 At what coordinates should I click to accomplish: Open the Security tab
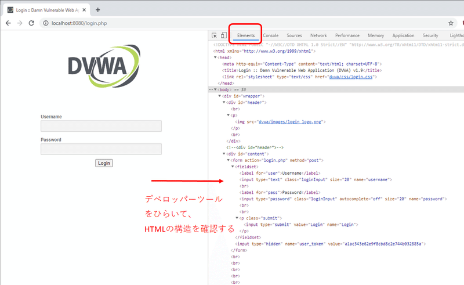pyautogui.click(x=430, y=35)
